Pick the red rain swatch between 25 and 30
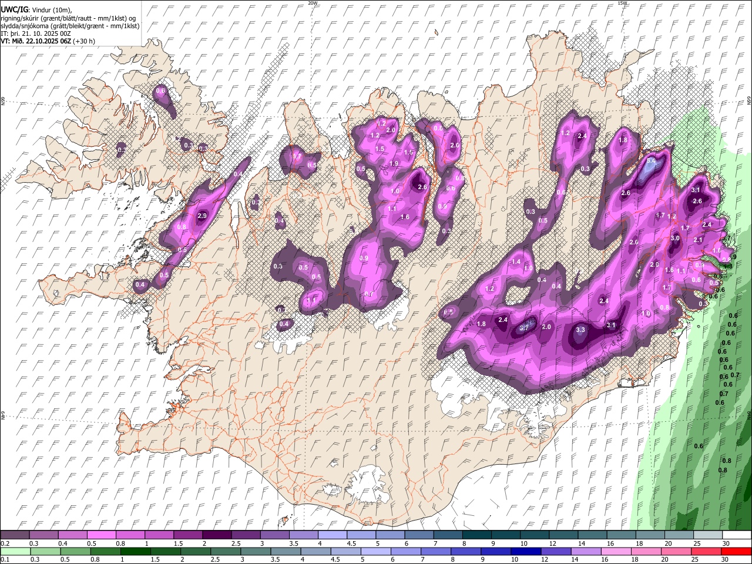Screen dimensions: 752x564 [x=707, y=551]
